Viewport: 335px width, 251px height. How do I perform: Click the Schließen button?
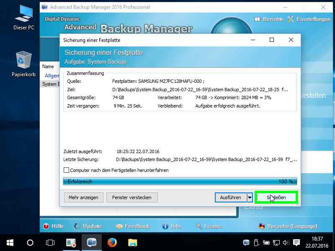point(276,197)
